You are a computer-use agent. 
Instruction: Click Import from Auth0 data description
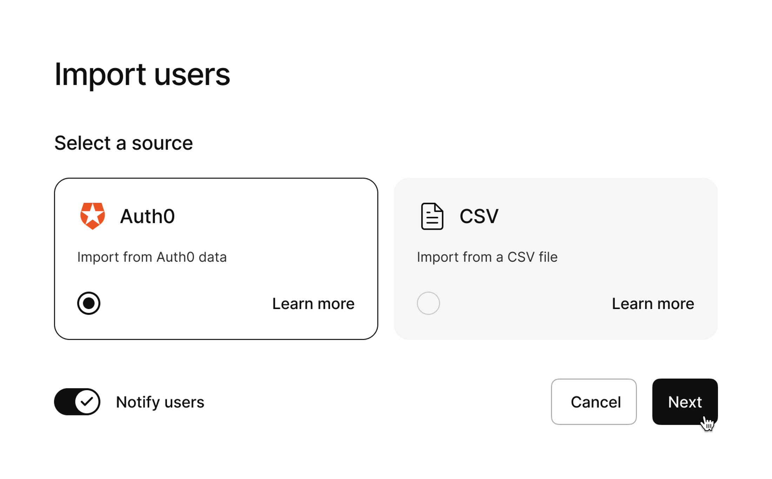[x=152, y=257]
